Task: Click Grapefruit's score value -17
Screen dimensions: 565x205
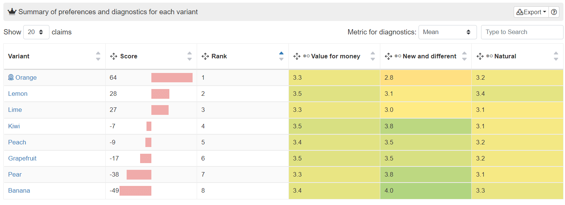Action: (114, 158)
